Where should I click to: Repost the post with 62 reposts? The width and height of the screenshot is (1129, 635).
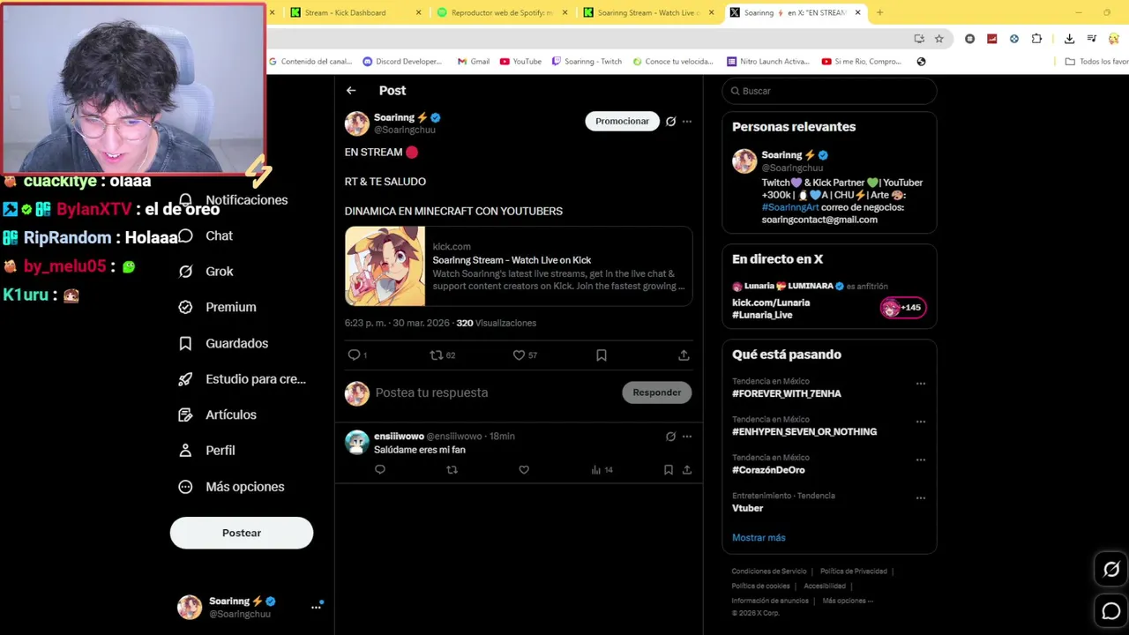436,355
